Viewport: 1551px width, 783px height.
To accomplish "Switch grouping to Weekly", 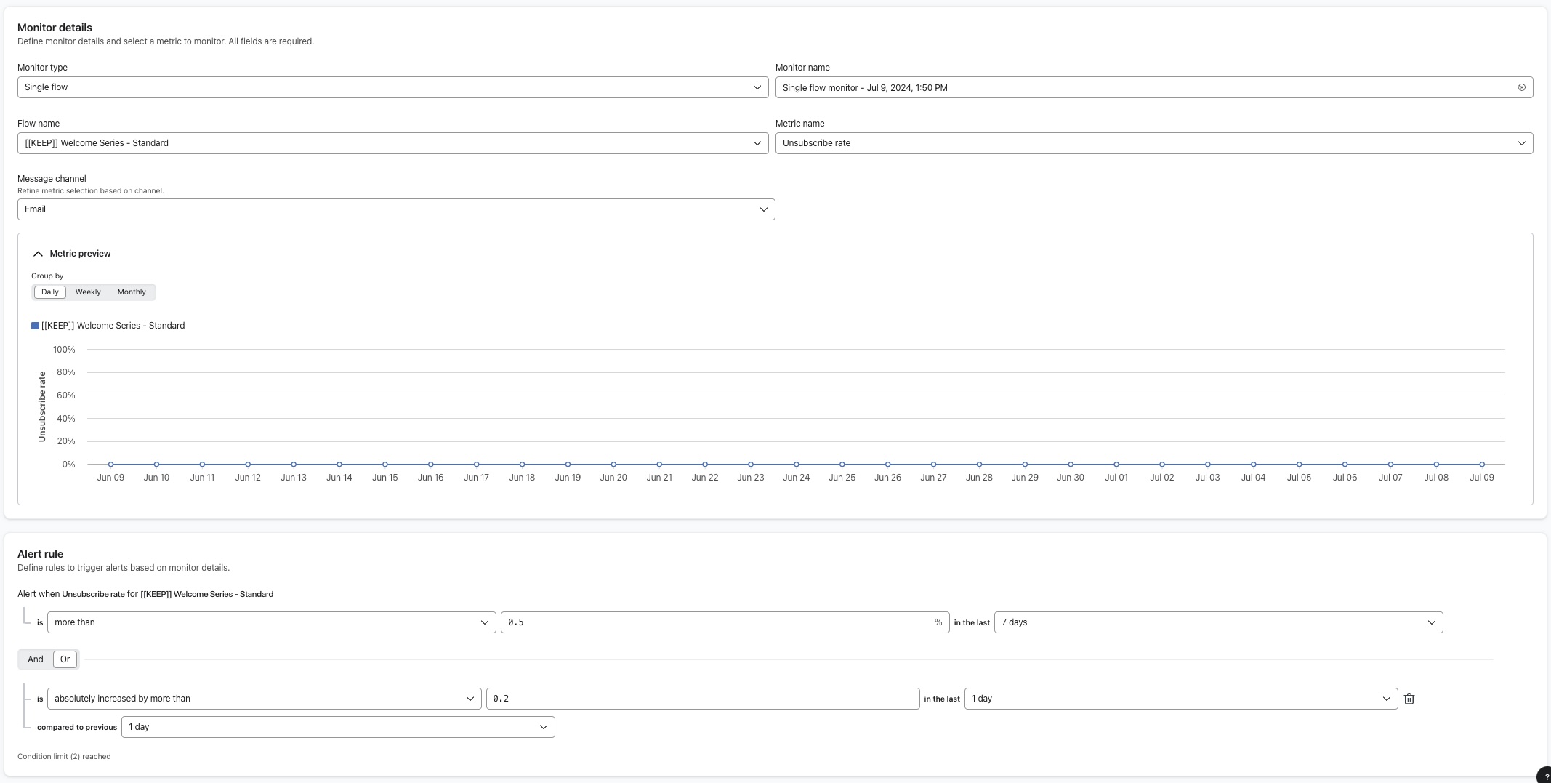I will tap(87, 292).
